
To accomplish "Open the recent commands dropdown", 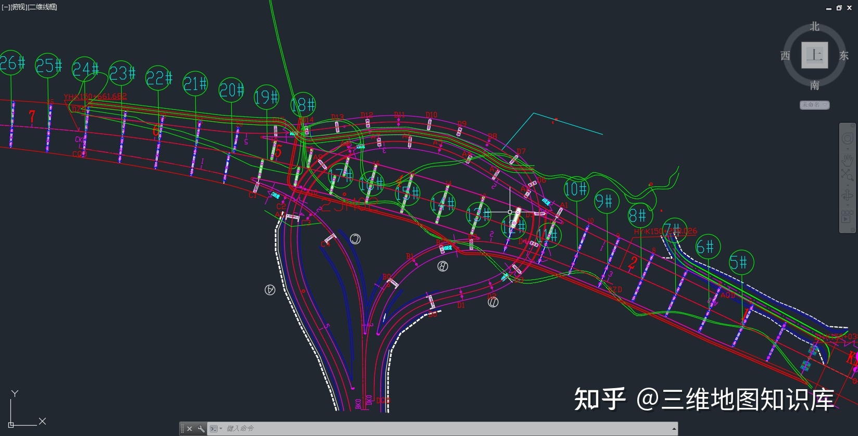I will (215, 429).
